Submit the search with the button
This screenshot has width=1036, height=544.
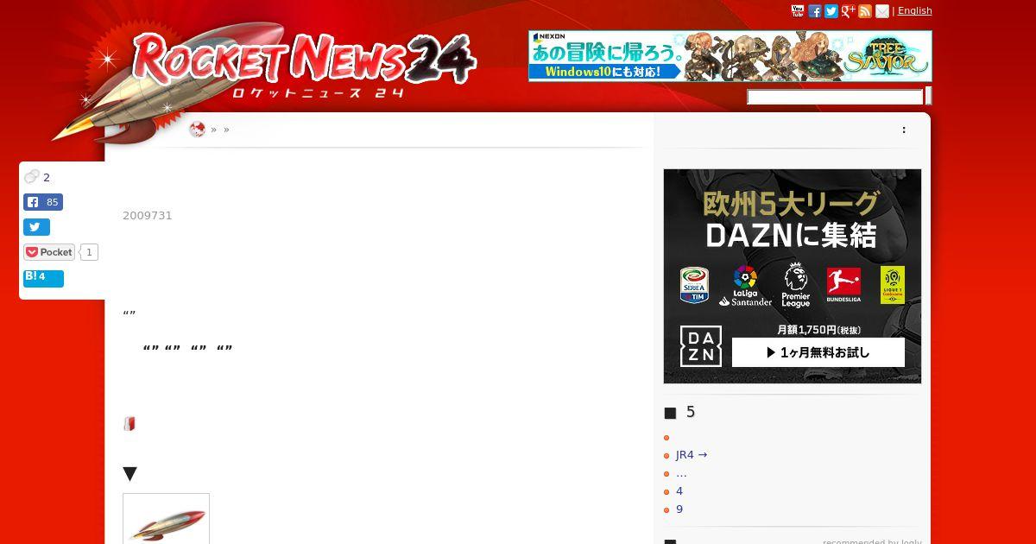point(928,96)
